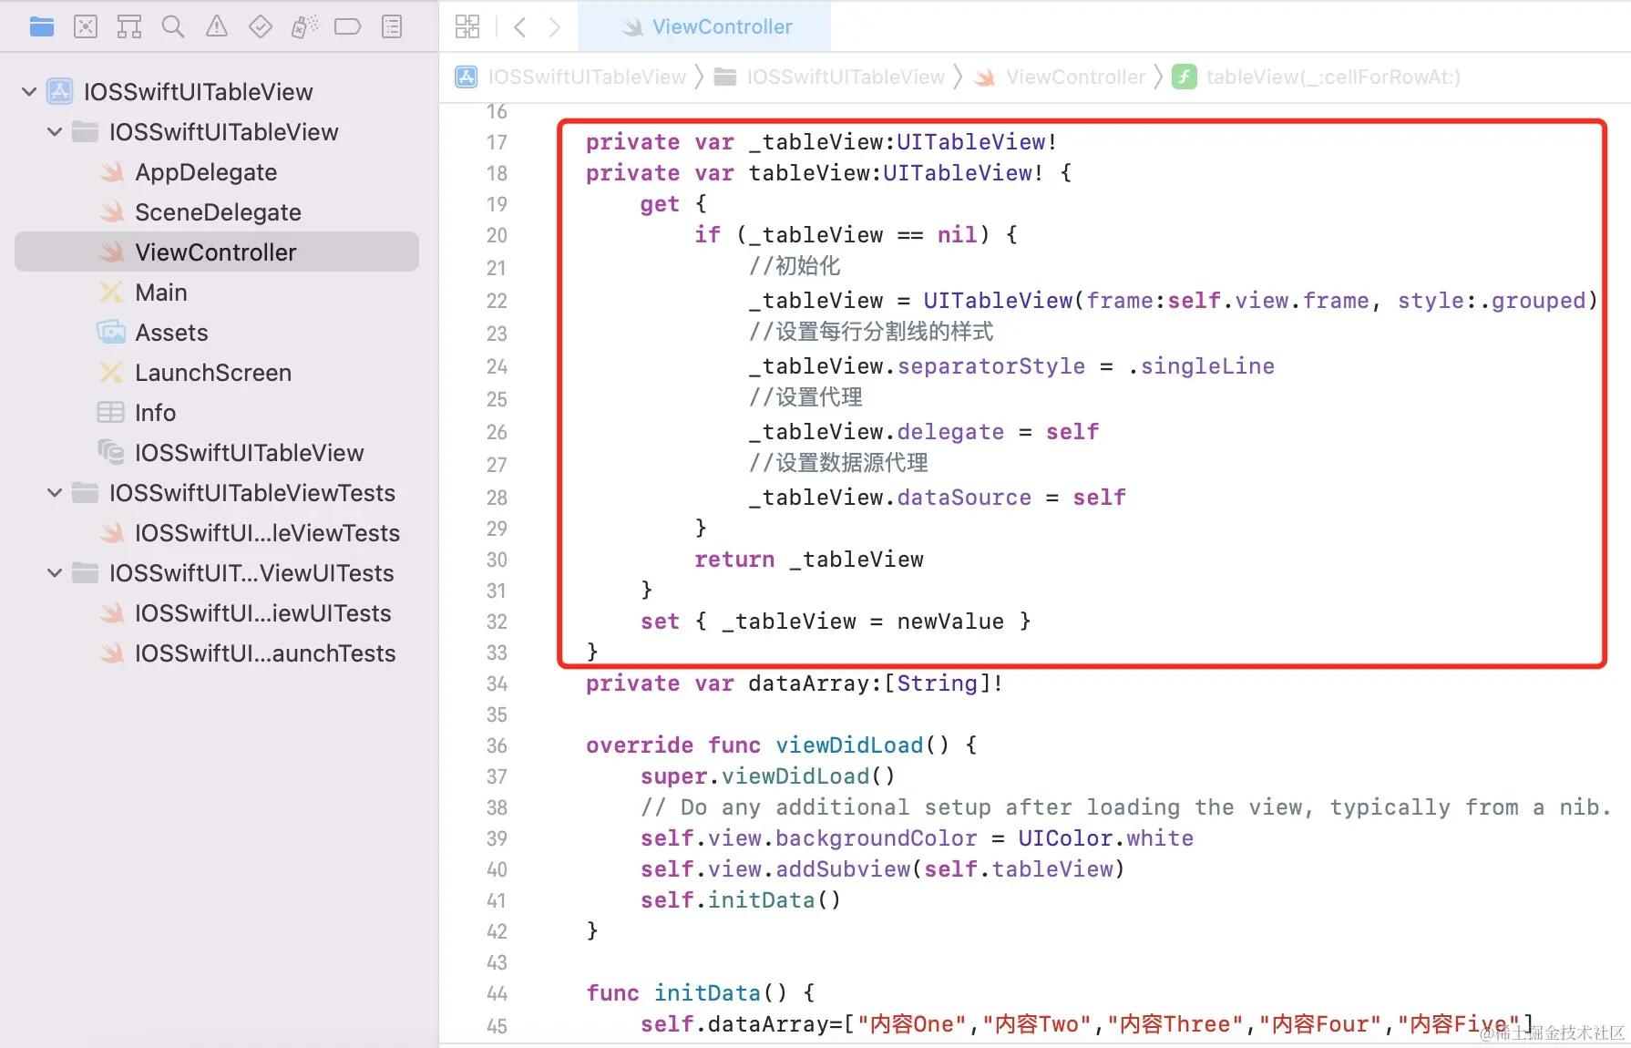
Task: Click the "return _tableView" statement
Action: (809, 560)
